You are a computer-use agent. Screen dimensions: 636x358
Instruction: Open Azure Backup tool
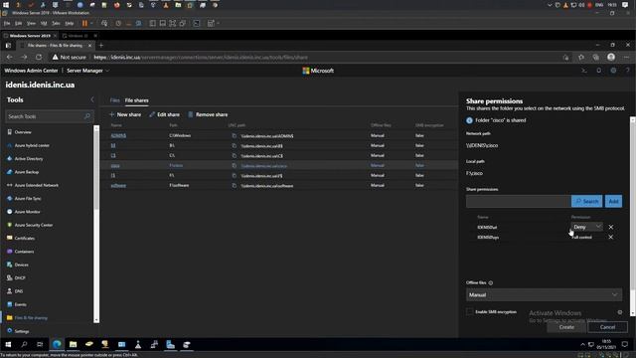27,172
